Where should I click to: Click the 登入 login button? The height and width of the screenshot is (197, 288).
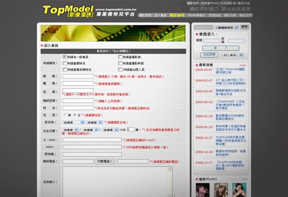pos(221,48)
